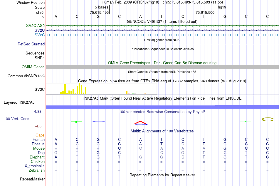Click the OMIM Genes label

click(x=33, y=67)
